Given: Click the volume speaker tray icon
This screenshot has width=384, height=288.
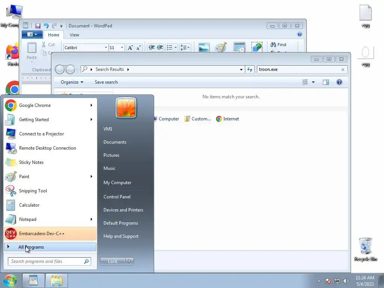Looking at the screenshot, I should (x=346, y=281).
